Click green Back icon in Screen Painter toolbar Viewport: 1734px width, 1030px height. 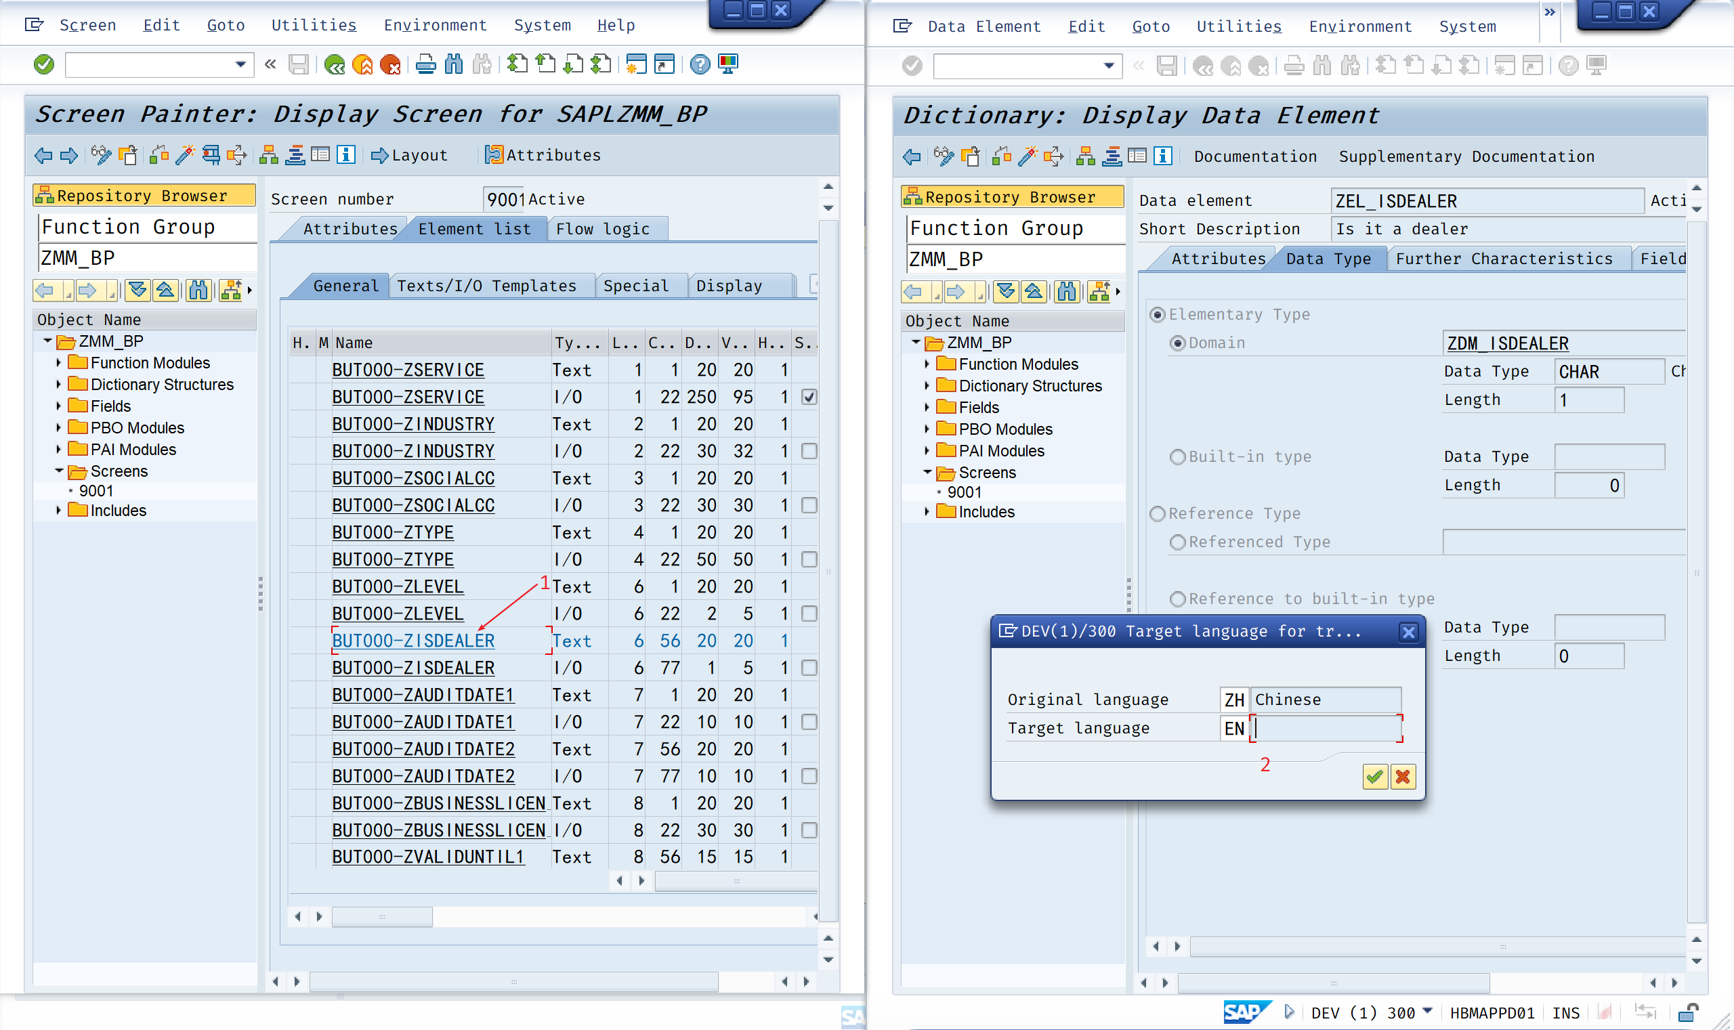tap(335, 64)
